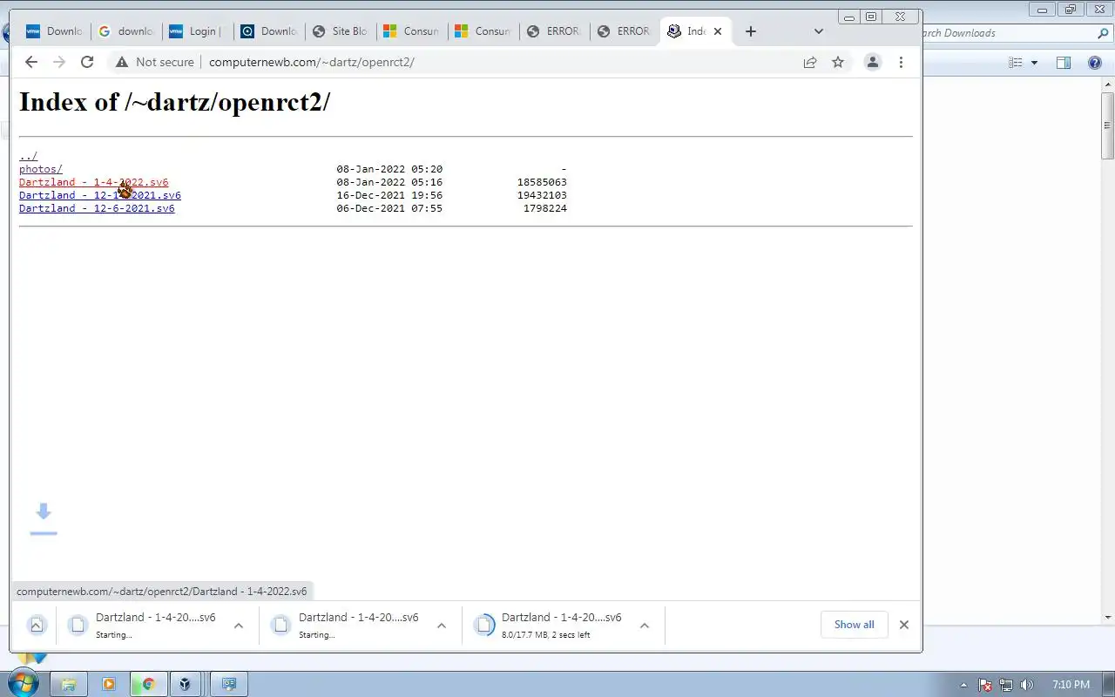The width and height of the screenshot is (1115, 697).
Task: Download Dartzland - 1-4-2022.sv6
Action: (x=93, y=182)
